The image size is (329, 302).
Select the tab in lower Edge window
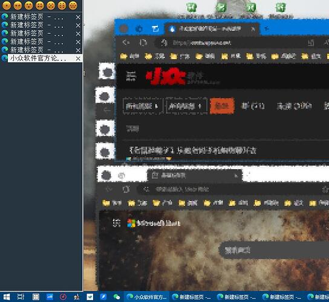pos(195,176)
